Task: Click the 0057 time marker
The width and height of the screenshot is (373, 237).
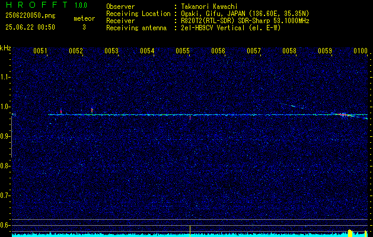Action: pyautogui.click(x=253, y=50)
